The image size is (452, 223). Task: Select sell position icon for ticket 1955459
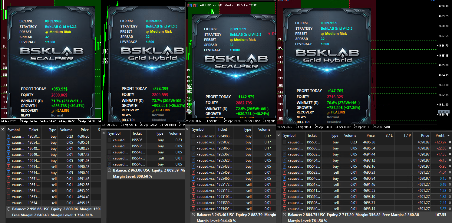(193, 172)
